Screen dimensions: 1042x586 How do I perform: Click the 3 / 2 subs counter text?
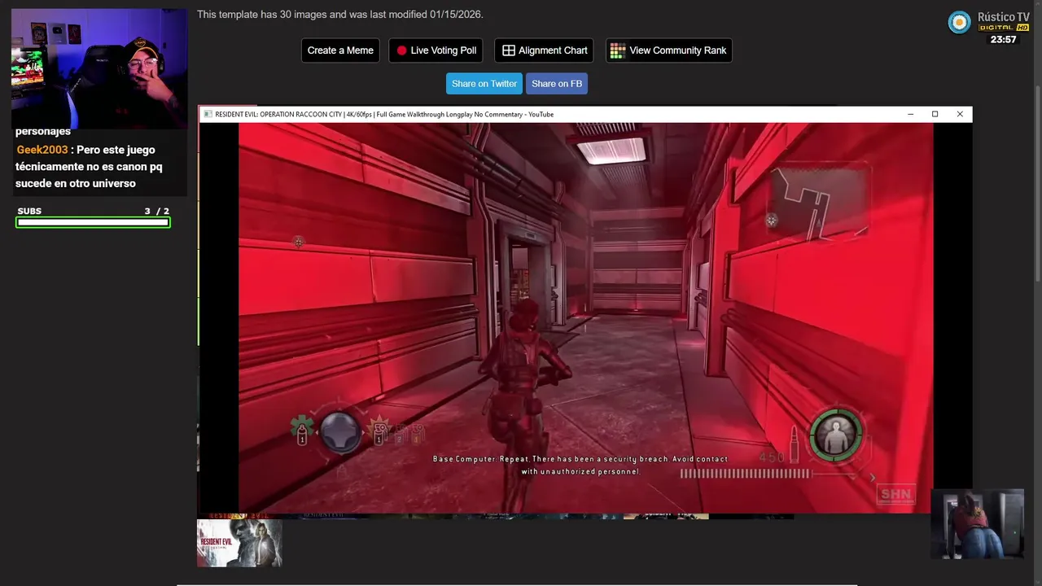157,212
